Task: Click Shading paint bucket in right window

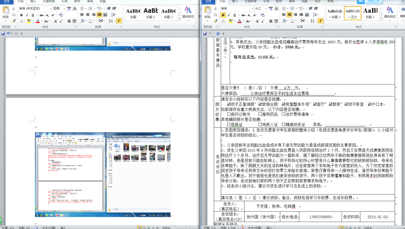Action: (284, 21)
